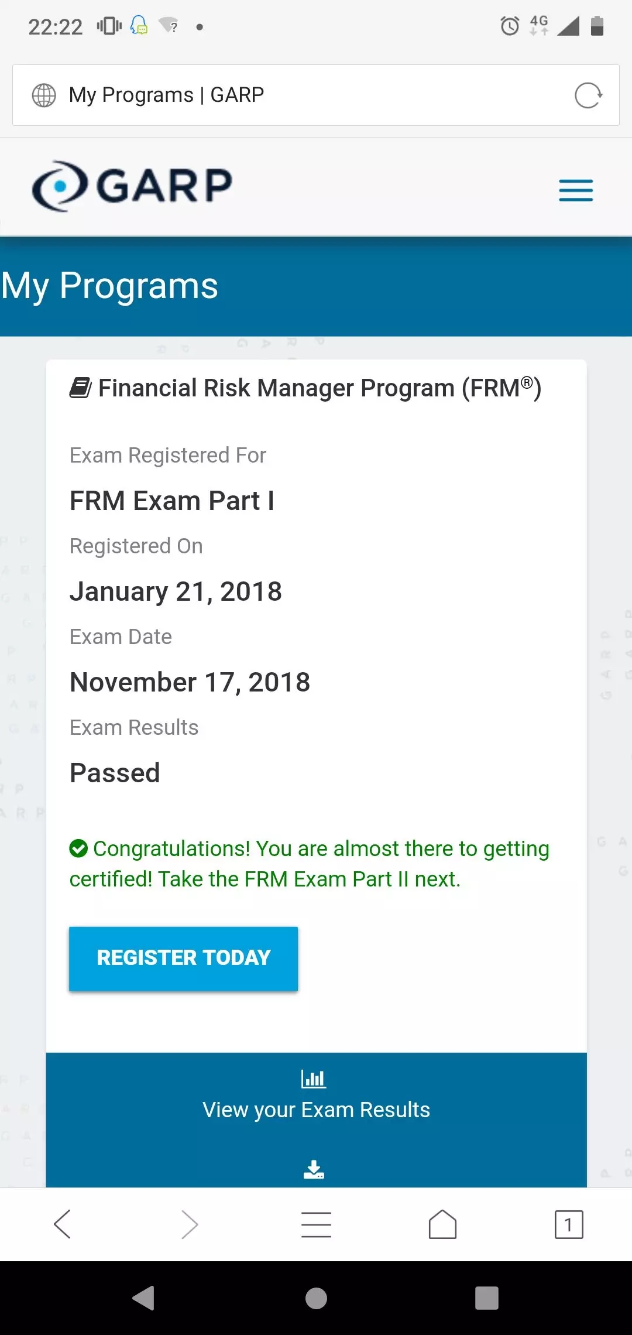Click the REGISTER TODAY button

click(x=183, y=958)
